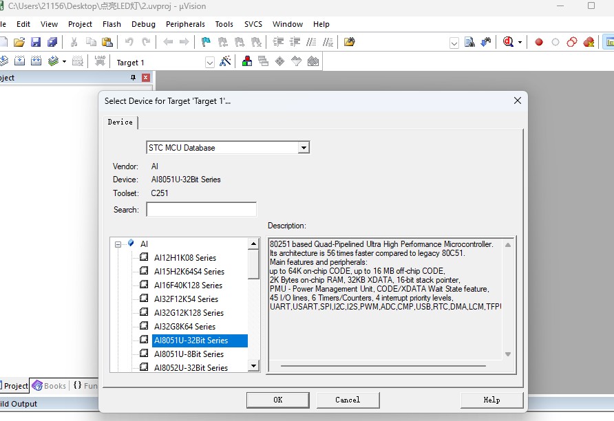The width and height of the screenshot is (614, 421).
Task: Select AI32G12K128 Series device
Action: (189, 313)
